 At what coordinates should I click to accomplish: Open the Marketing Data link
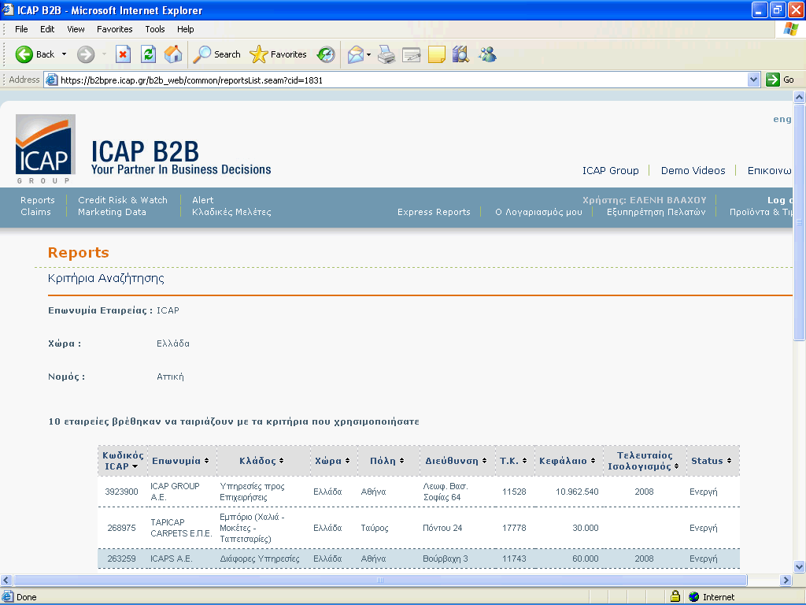112,212
